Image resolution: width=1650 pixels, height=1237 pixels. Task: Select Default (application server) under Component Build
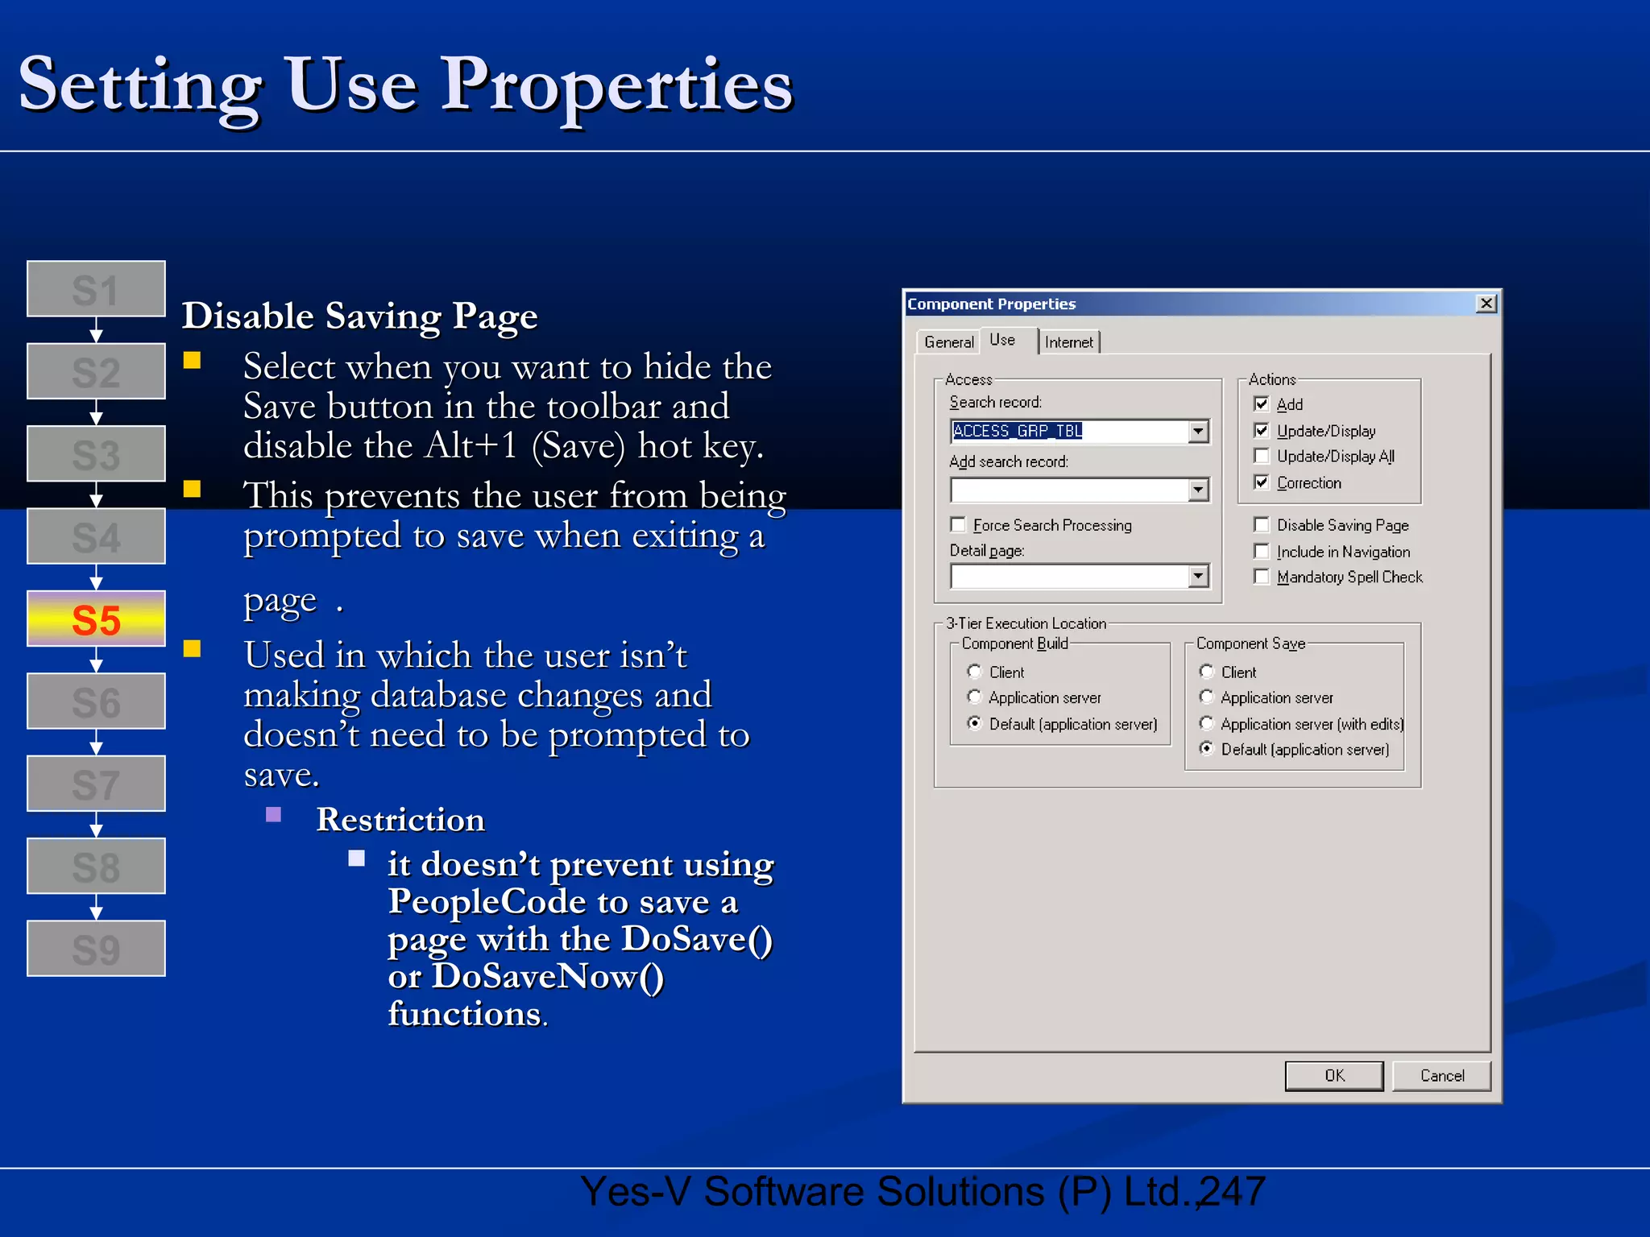[x=975, y=723]
